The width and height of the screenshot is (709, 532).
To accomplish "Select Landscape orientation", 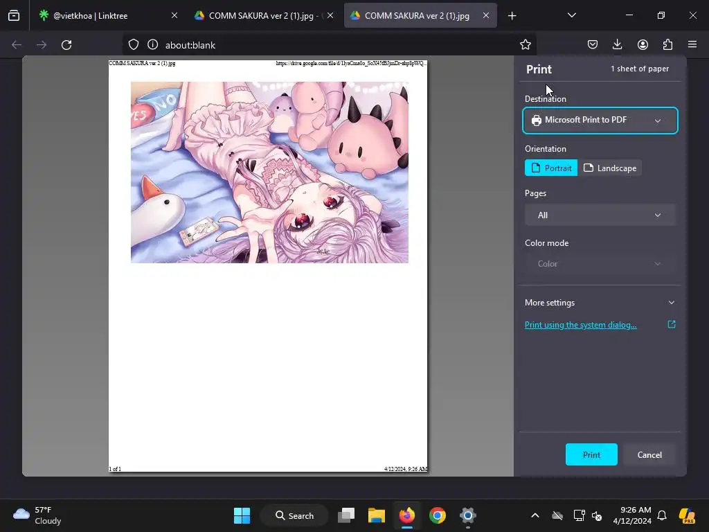I will pos(610,168).
